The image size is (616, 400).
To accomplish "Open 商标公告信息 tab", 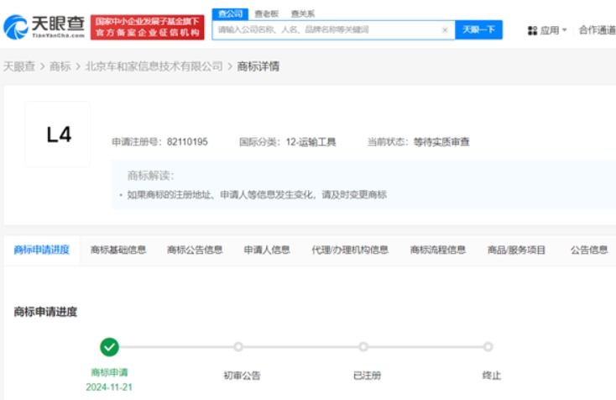I will pyautogui.click(x=195, y=250).
